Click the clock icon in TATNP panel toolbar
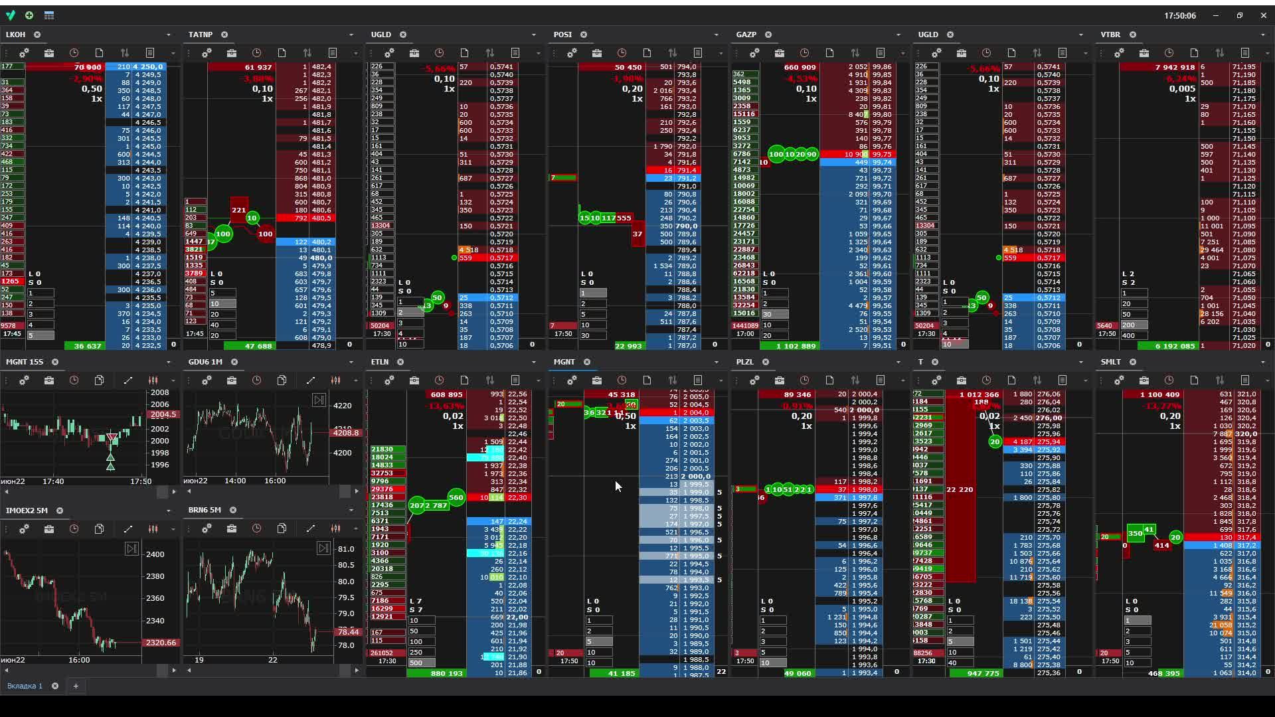The image size is (1275, 717). tap(257, 53)
